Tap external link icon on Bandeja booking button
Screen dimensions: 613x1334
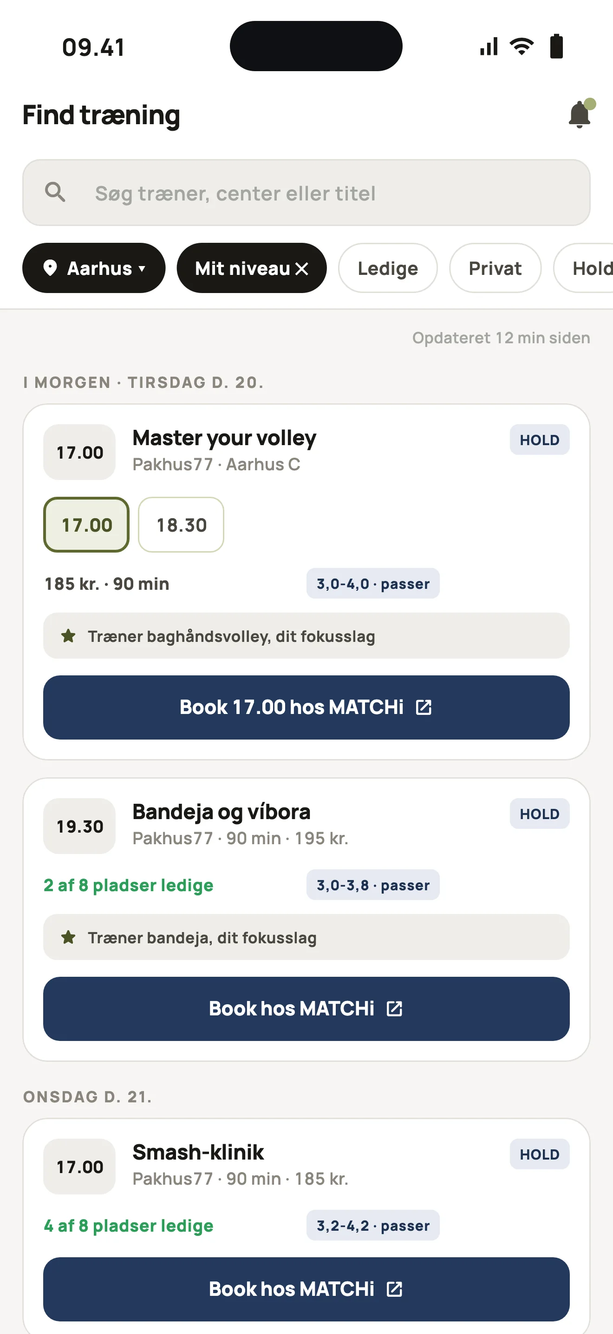click(x=394, y=1008)
